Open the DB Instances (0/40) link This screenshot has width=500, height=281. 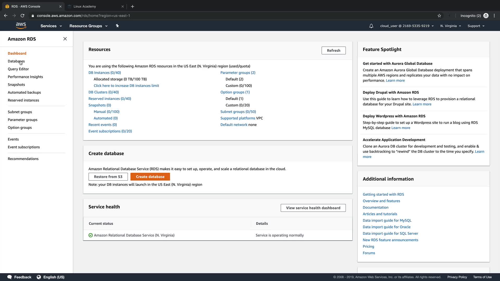(x=105, y=73)
